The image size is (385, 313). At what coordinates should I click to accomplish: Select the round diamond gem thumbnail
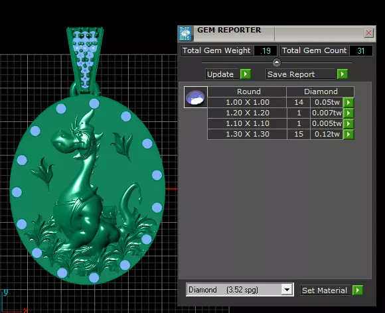pos(195,97)
